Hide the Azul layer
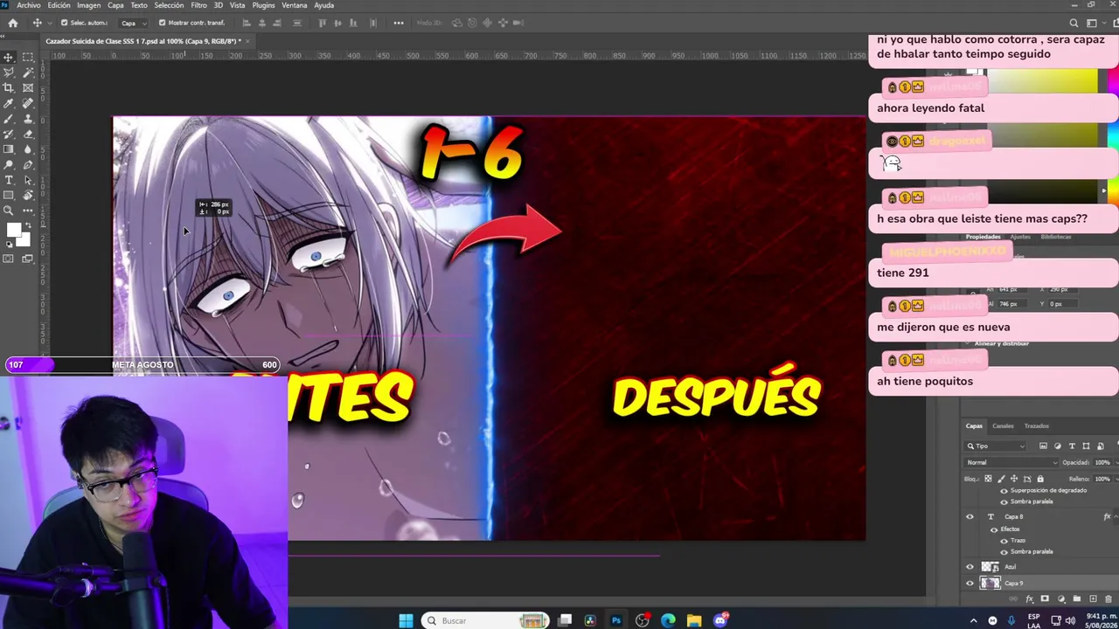This screenshot has height=629, width=1119. [x=970, y=567]
